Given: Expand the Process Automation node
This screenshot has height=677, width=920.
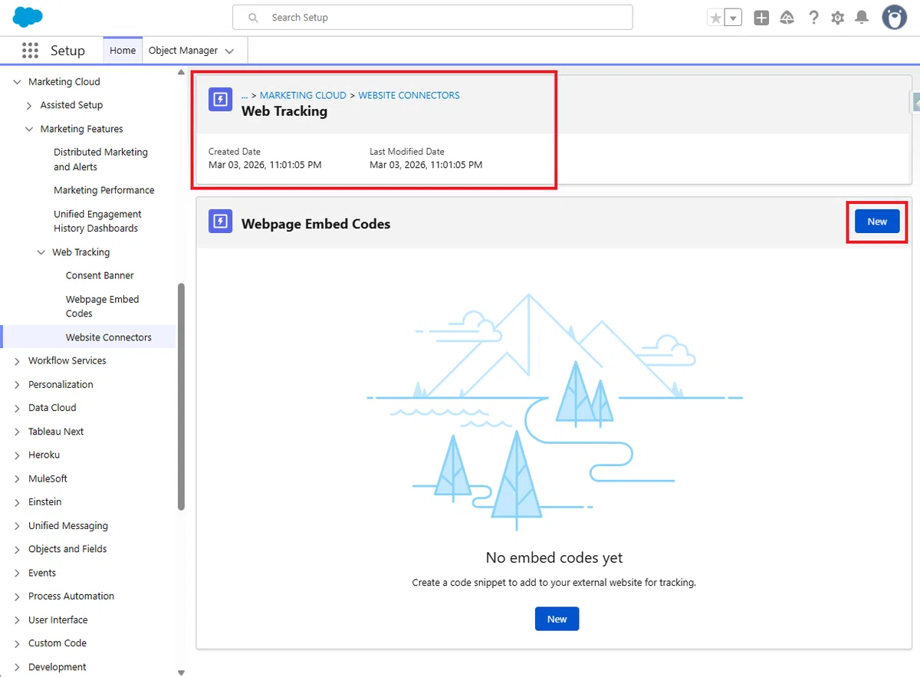Looking at the screenshot, I should 18,596.
